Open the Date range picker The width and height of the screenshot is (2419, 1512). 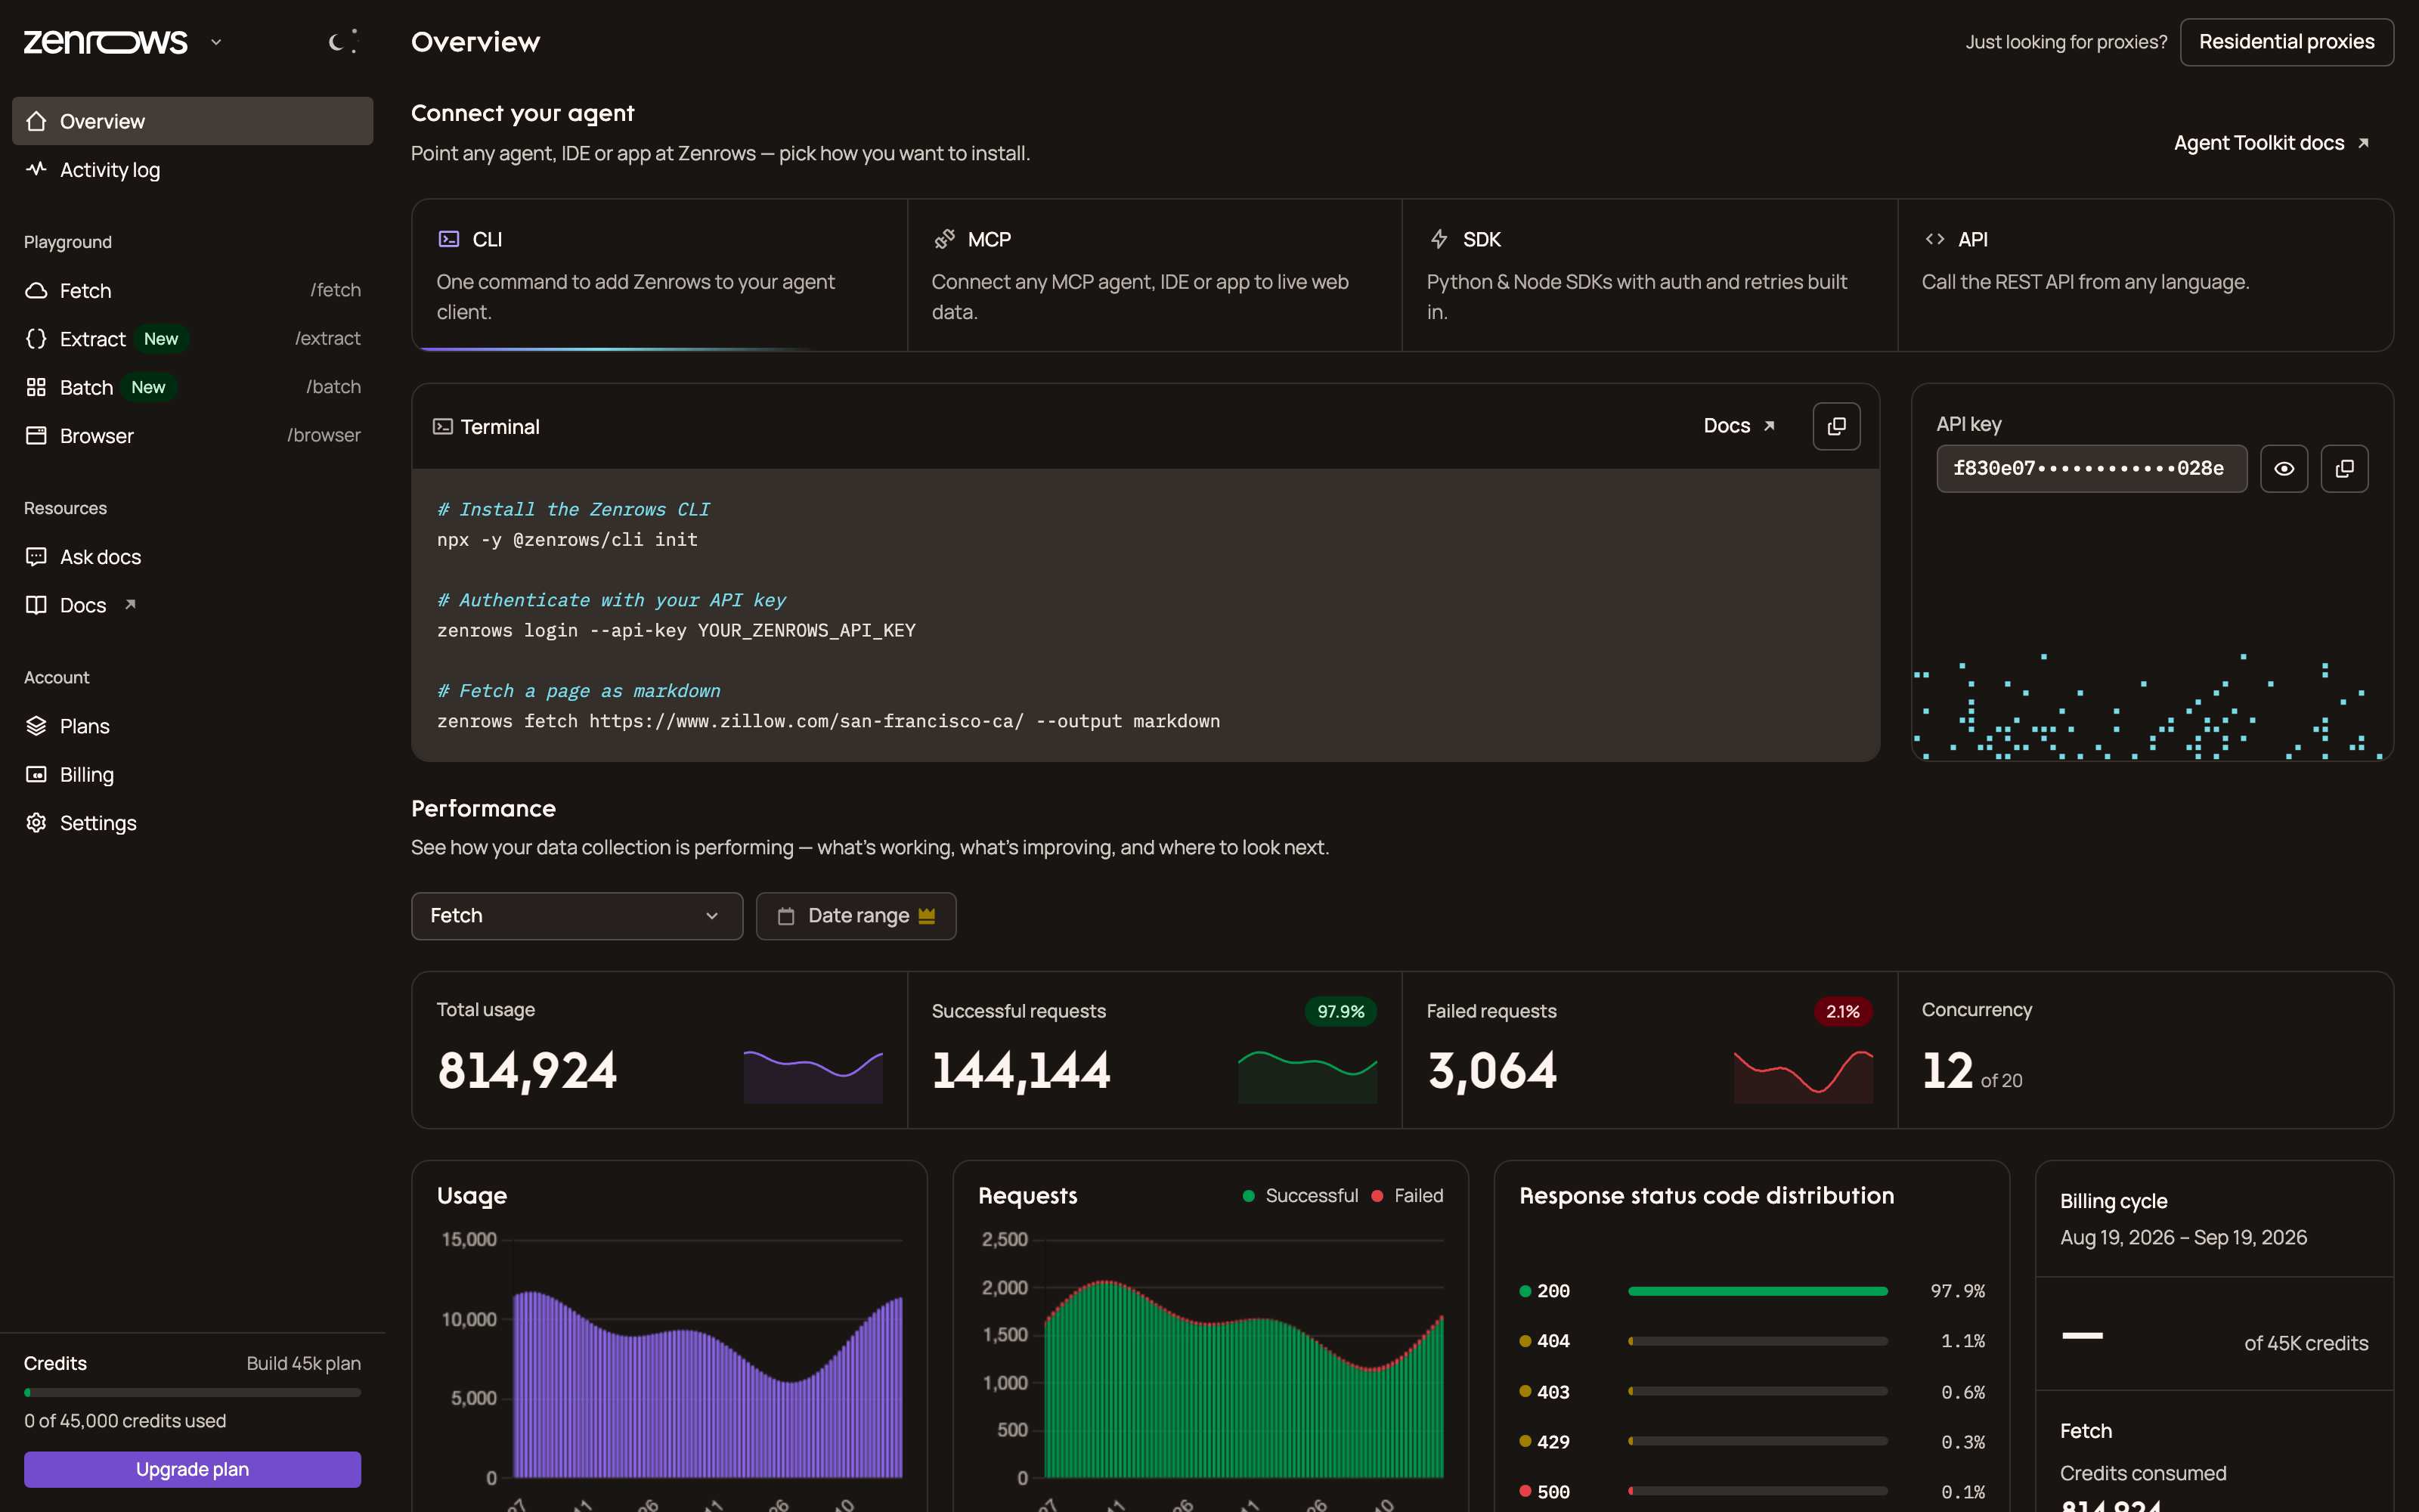click(x=856, y=916)
